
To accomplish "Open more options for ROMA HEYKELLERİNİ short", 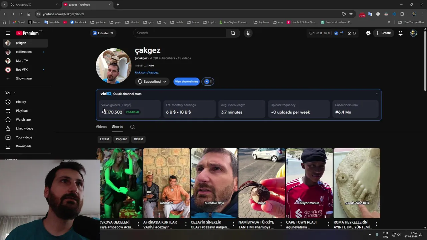I will point(376,224).
